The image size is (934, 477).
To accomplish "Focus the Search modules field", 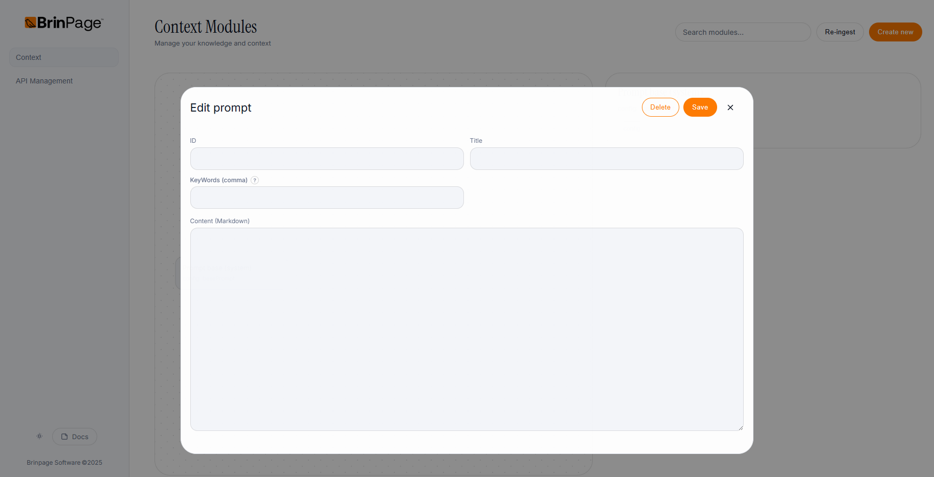I will (742, 32).
